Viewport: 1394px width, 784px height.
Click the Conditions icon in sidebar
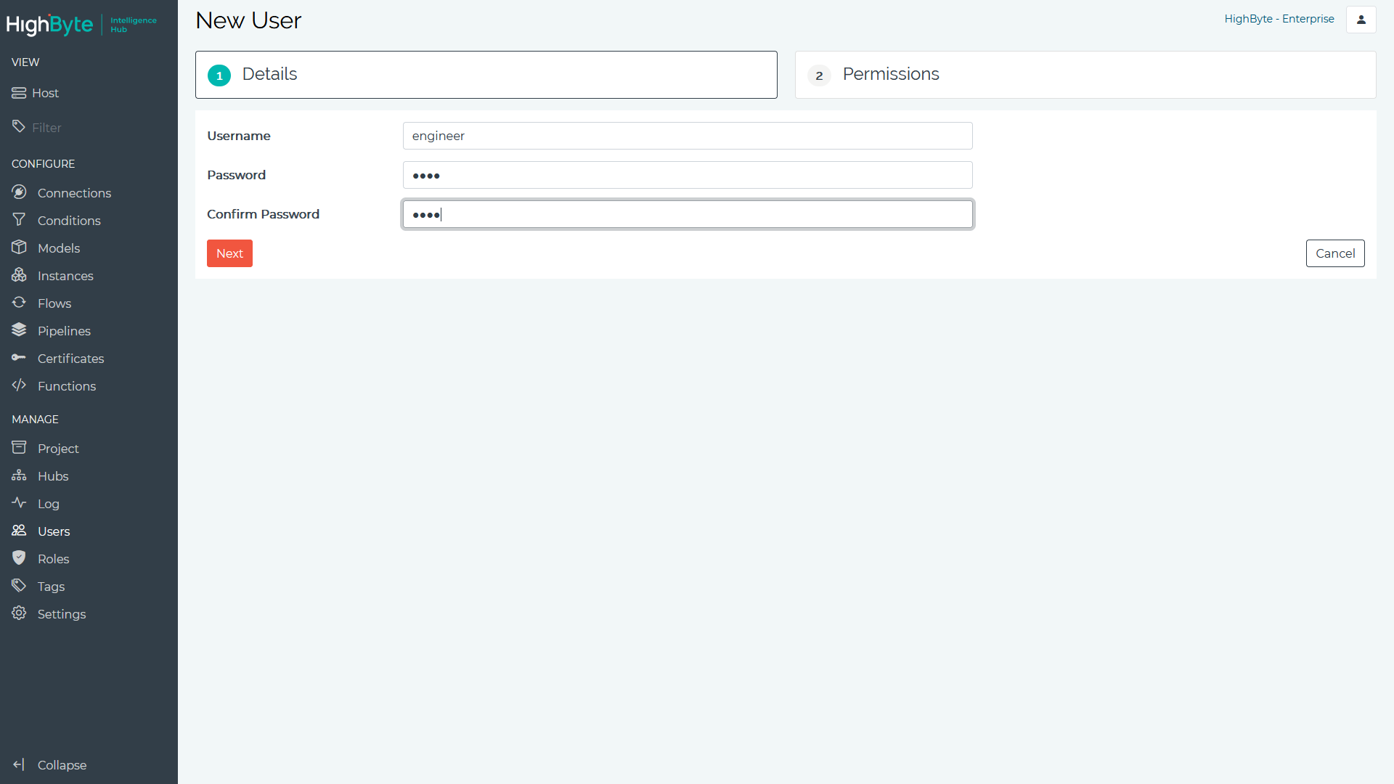tap(21, 220)
